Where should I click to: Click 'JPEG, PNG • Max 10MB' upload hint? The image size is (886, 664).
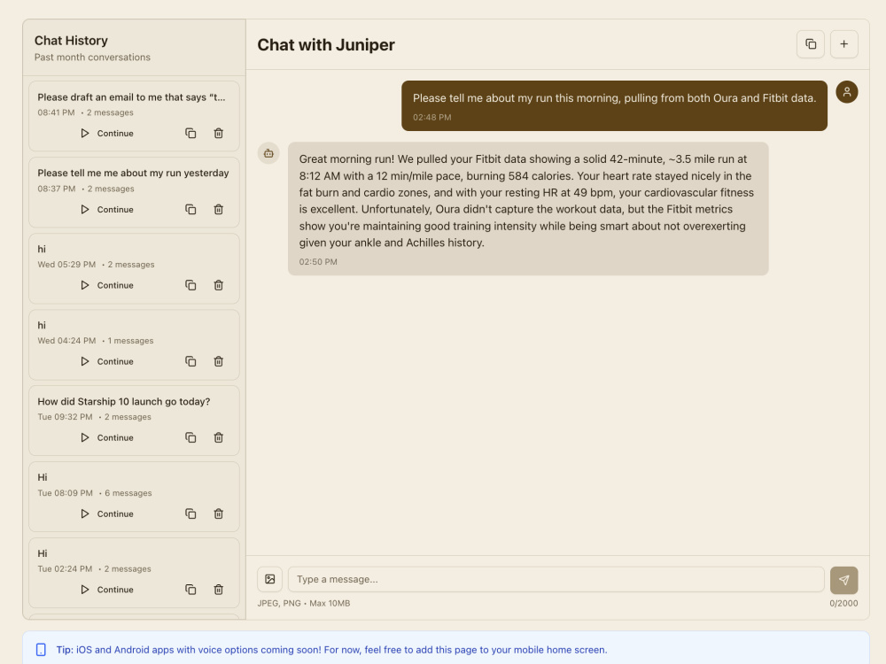click(x=303, y=603)
